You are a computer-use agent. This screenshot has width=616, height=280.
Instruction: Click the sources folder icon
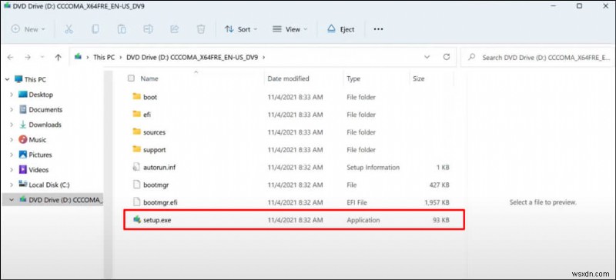tap(137, 132)
